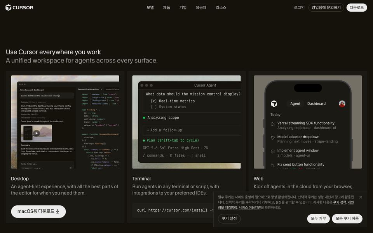Reject cookies with 모두 거부
Screen dimensions: 373x233
coord(318,219)
